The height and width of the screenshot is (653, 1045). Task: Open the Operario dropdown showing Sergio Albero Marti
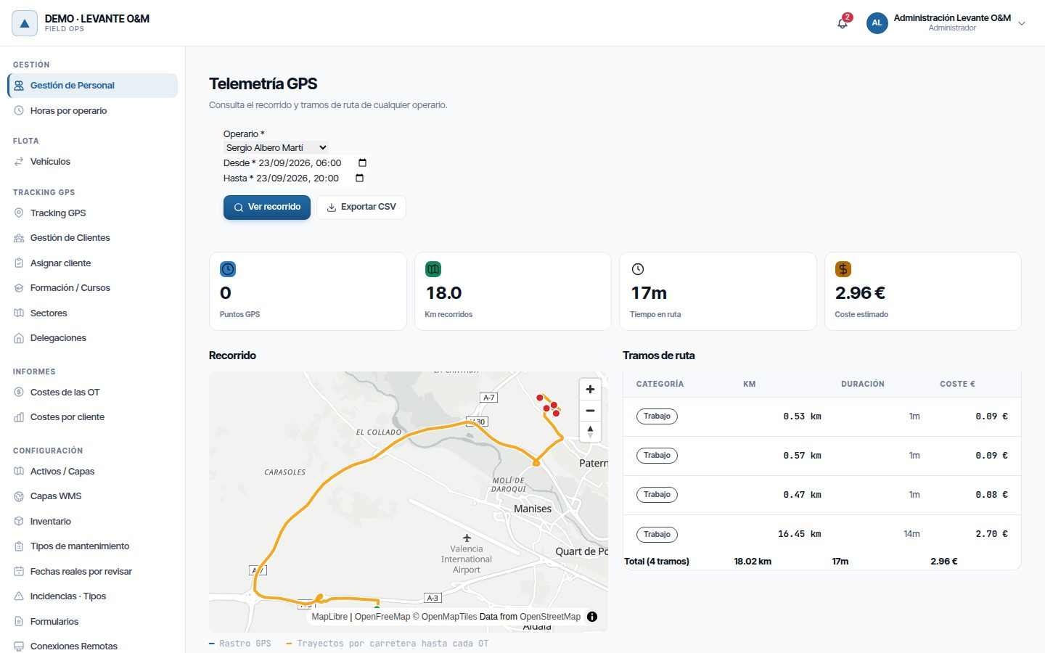[x=276, y=148]
